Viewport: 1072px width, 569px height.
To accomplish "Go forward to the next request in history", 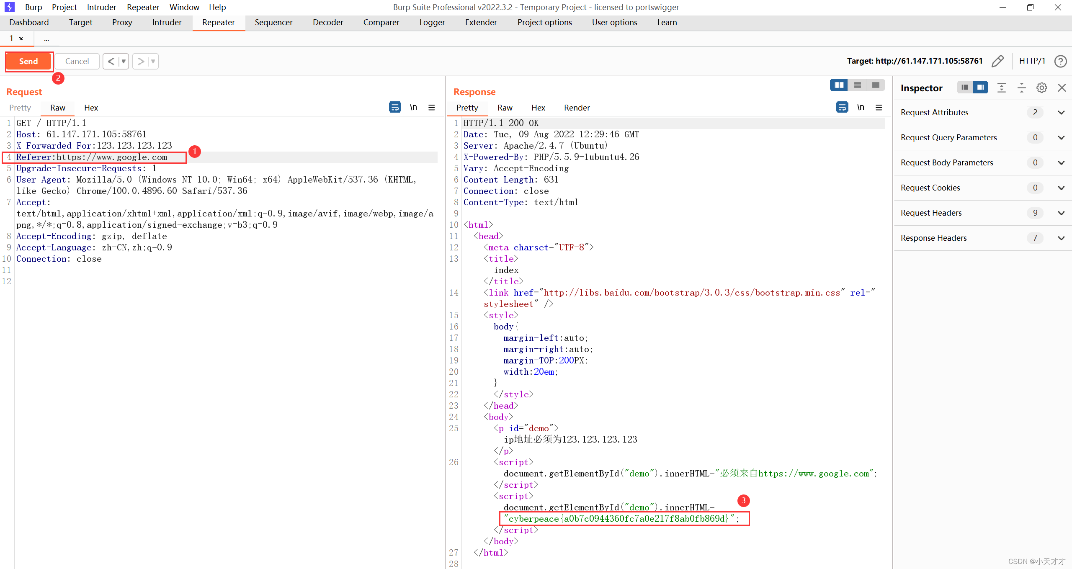I will pyautogui.click(x=141, y=61).
